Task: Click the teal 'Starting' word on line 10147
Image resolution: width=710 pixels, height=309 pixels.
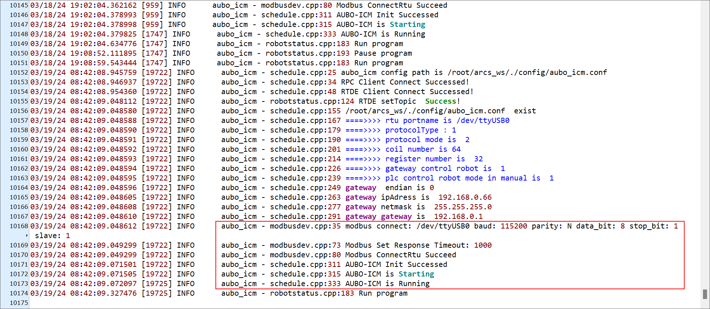Action: 408,24
